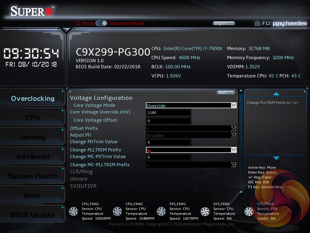Click the Offset Prefix label

pyautogui.click(x=84, y=128)
